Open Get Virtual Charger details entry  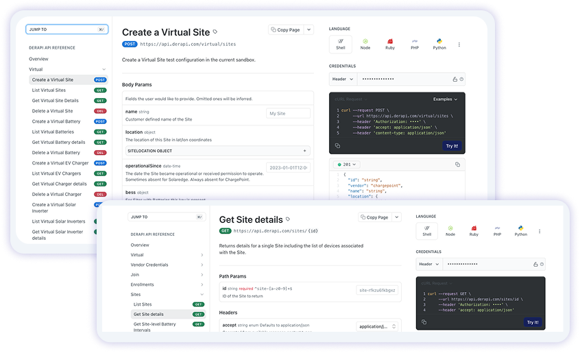pos(69,184)
